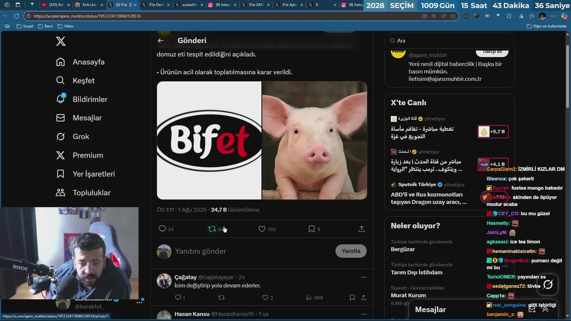Like Çağatay's comment with 3 likes
The height and width of the screenshot is (321, 571).
pyautogui.click(x=265, y=297)
